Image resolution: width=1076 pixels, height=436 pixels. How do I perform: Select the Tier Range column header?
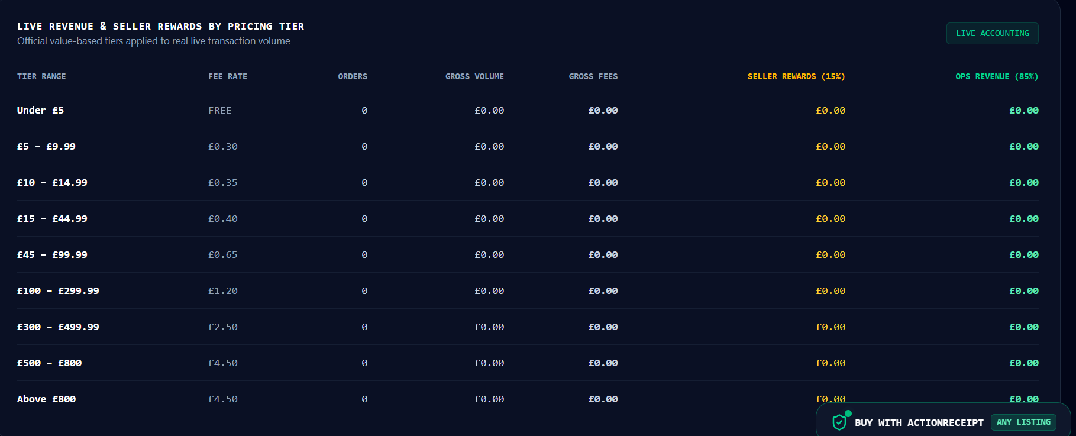tap(41, 76)
